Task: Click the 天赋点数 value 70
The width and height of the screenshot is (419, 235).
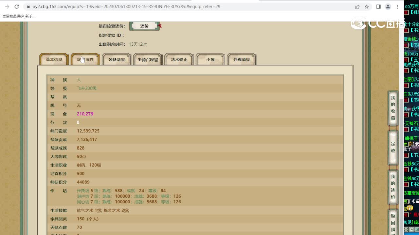Action: pos(80,227)
